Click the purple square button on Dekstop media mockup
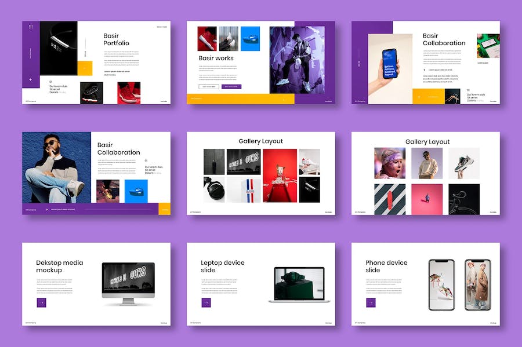The height and width of the screenshot is (347, 522). pyautogui.click(x=41, y=302)
